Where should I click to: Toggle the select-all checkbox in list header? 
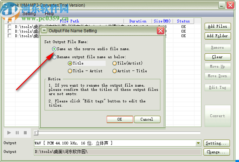(x=10, y=21)
